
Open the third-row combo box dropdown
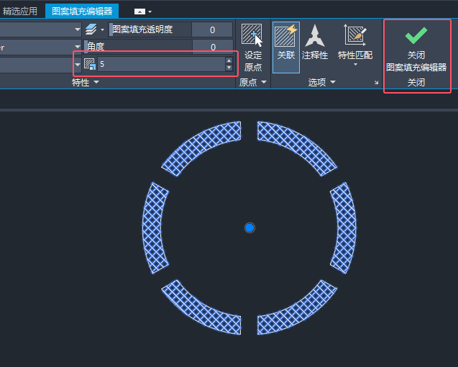(x=77, y=64)
